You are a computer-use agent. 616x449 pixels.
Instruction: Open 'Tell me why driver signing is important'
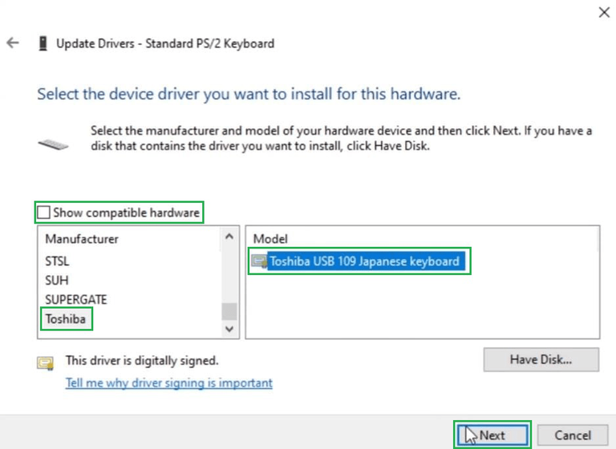[169, 382]
